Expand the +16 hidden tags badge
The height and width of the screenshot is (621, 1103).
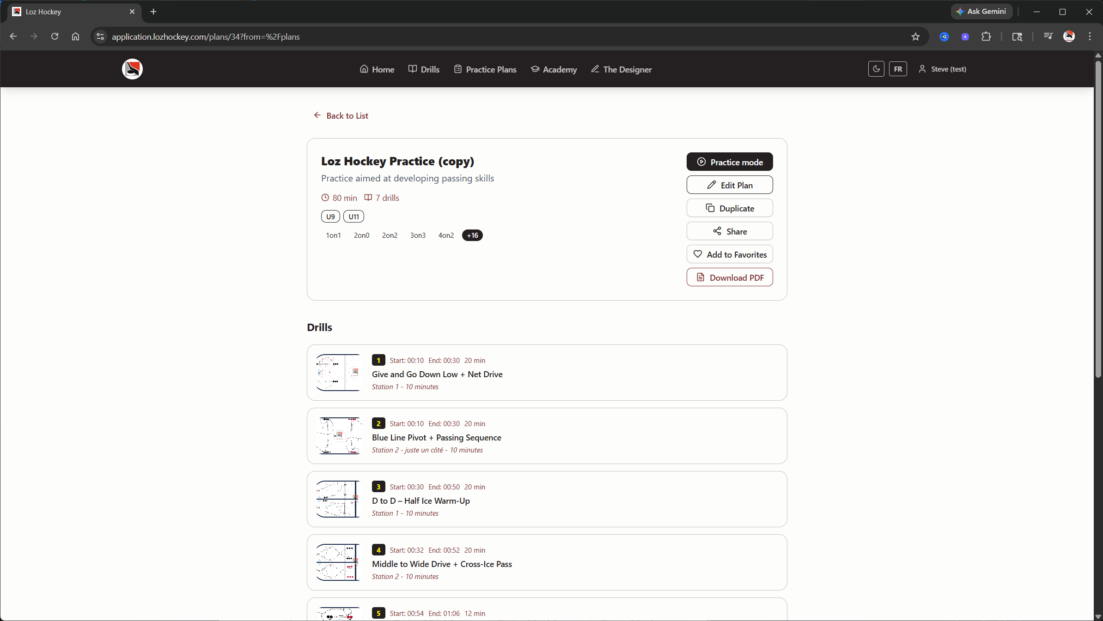[472, 235]
